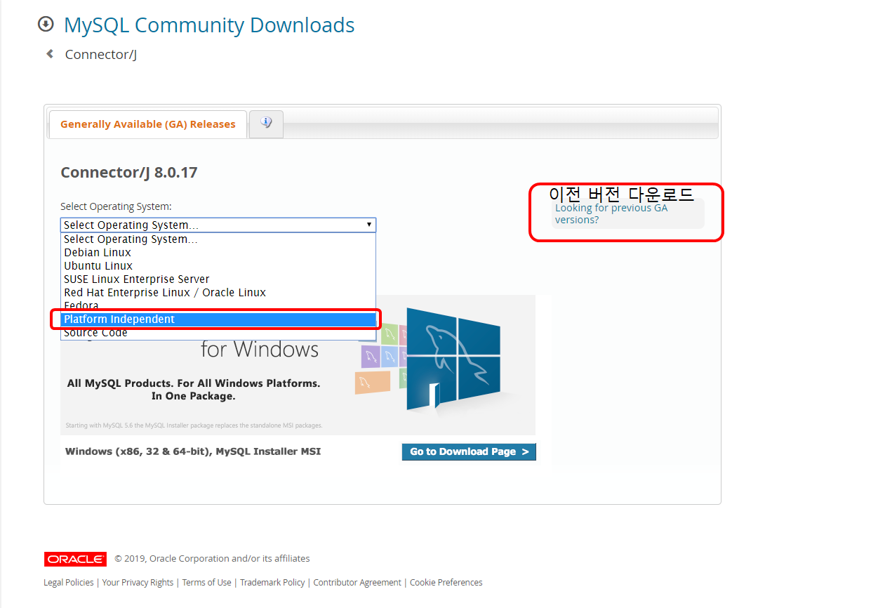Click 'Looking for previous GA versions?' link
Image resolution: width=878 pixels, height=608 pixels.
click(611, 214)
